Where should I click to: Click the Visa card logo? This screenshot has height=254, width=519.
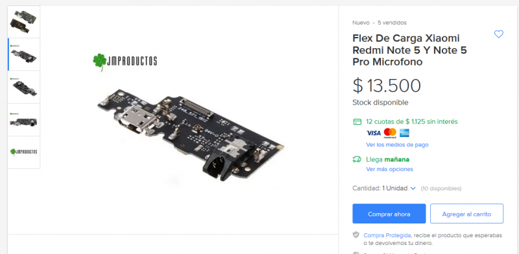[x=374, y=133]
